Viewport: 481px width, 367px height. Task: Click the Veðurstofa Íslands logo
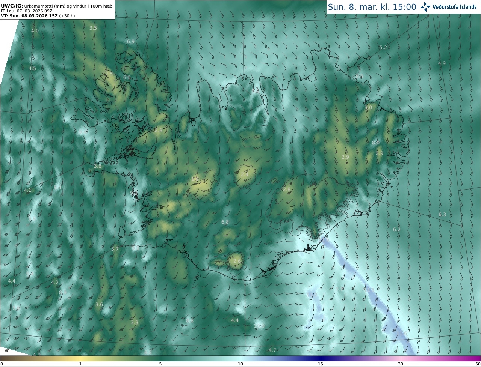449,7
